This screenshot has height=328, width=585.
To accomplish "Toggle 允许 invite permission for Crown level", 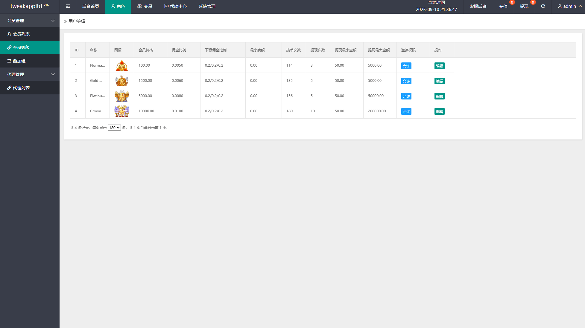I will 406,111.
